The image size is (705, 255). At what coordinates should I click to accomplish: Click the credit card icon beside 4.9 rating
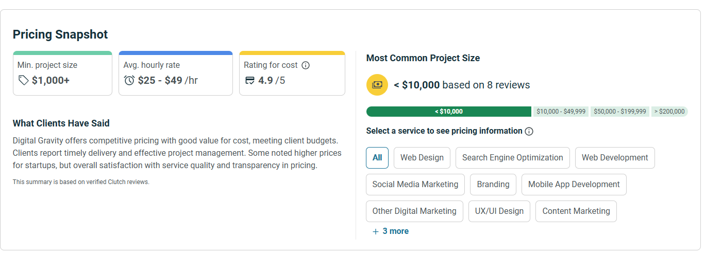tap(250, 80)
